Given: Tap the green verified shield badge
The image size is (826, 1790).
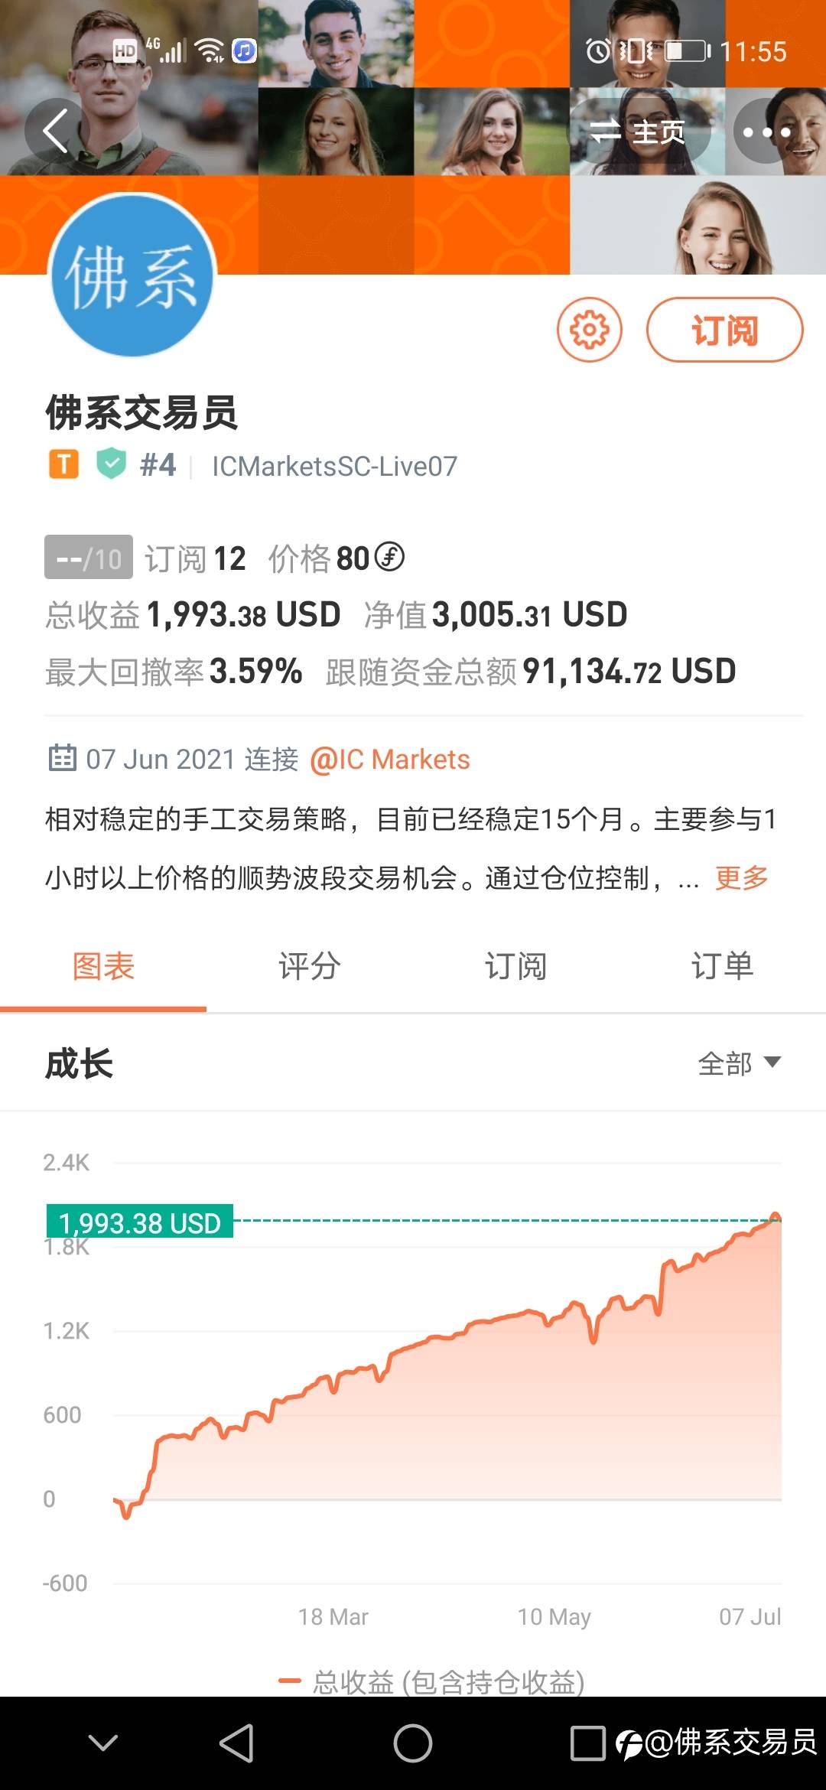Looking at the screenshot, I should [x=112, y=464].
